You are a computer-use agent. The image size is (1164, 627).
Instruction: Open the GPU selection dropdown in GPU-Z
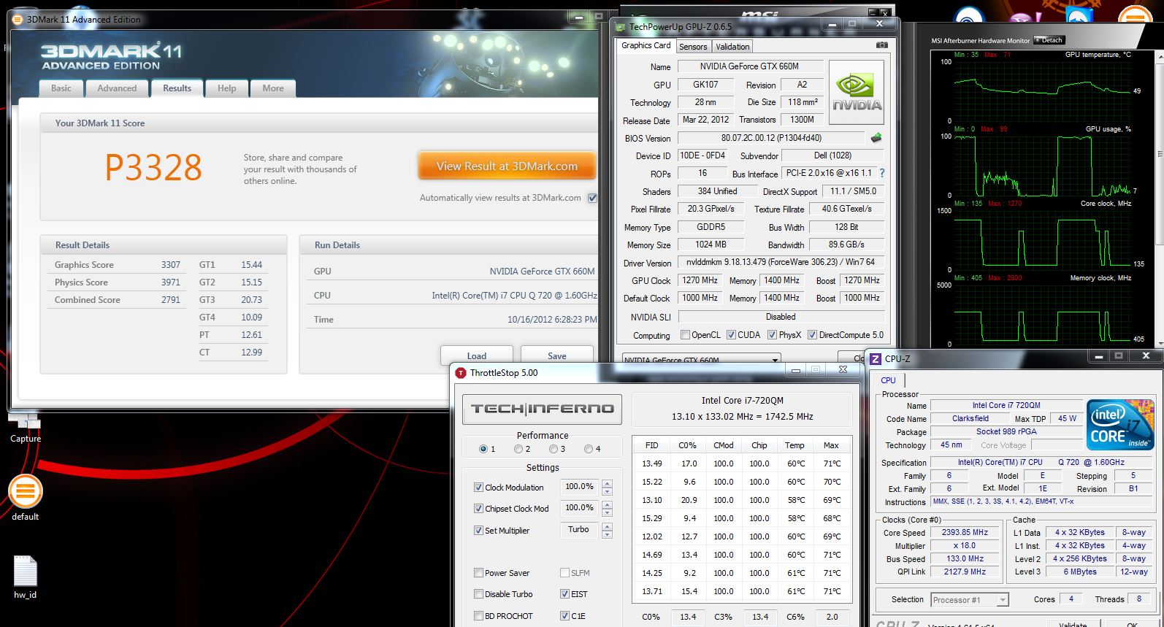coord(701,359)
